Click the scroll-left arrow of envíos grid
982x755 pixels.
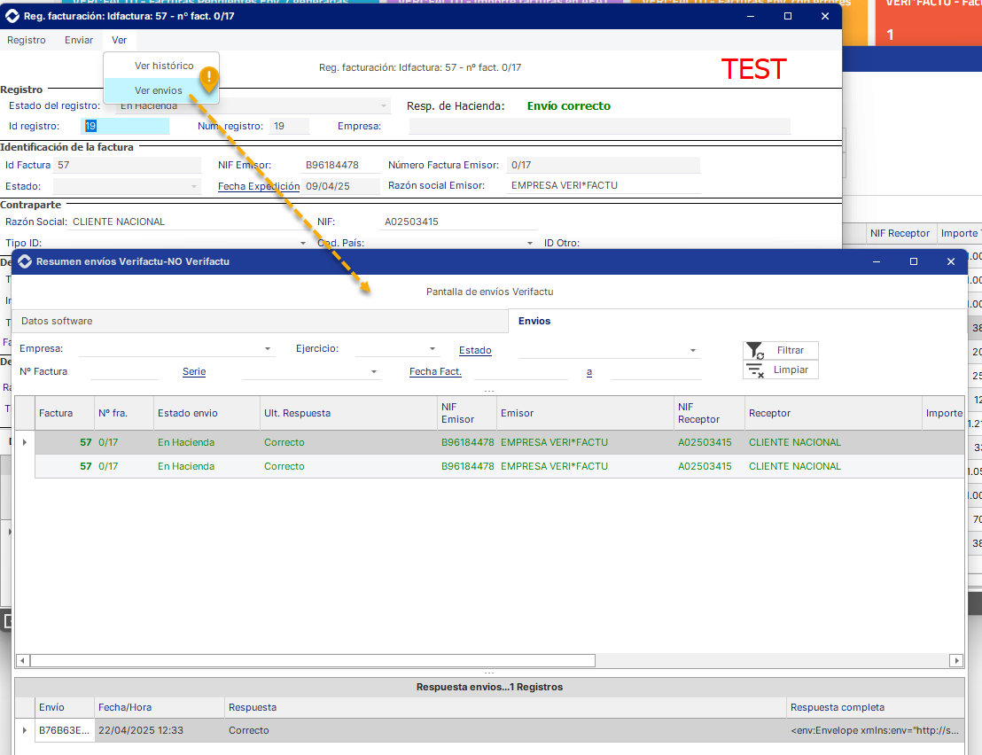(x=22, y=660)
